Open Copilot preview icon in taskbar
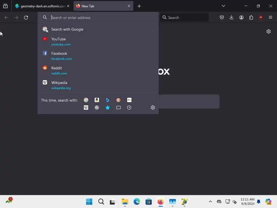This screenshot has width=277, height=208. click(268, 201)
